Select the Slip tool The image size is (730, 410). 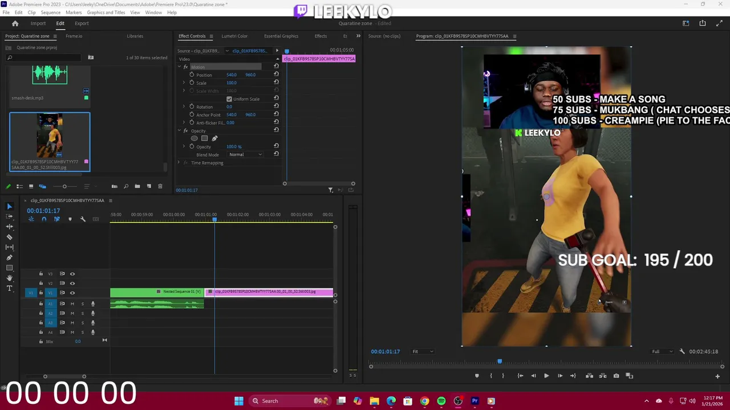pyautogui.click(x=10, y=247)
